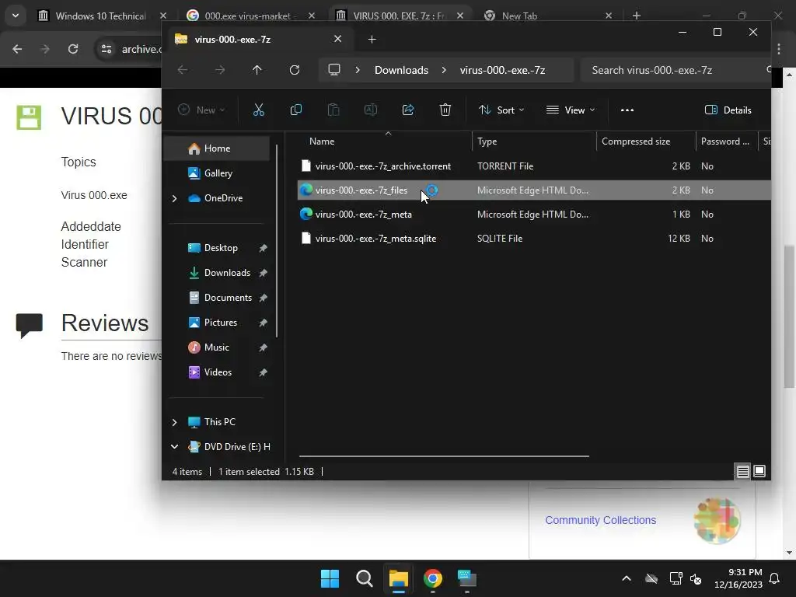Select Home in navigation pane
Image resolution: width=796 pixels, height=597 pixels.
point(216,148)
